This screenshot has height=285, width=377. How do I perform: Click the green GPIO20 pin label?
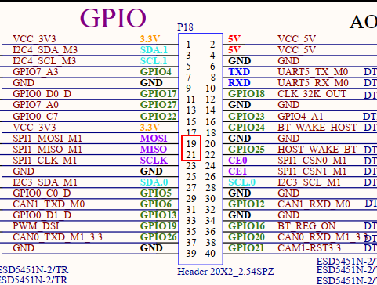[x=246, y=237]
